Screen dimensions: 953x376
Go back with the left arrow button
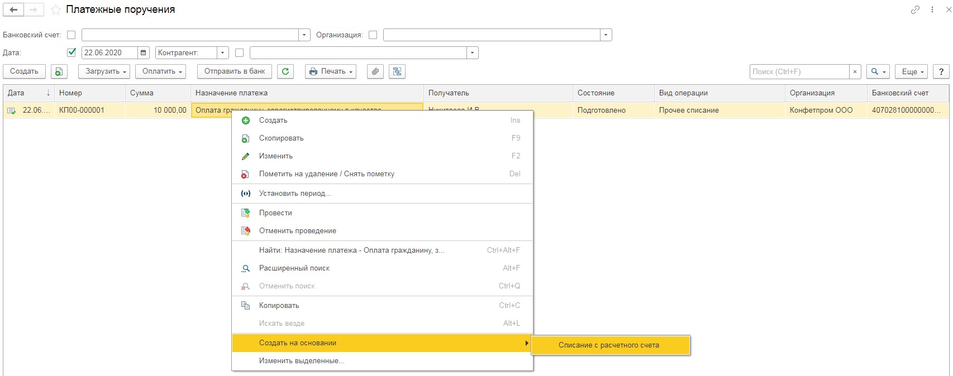tap(13, 10)
